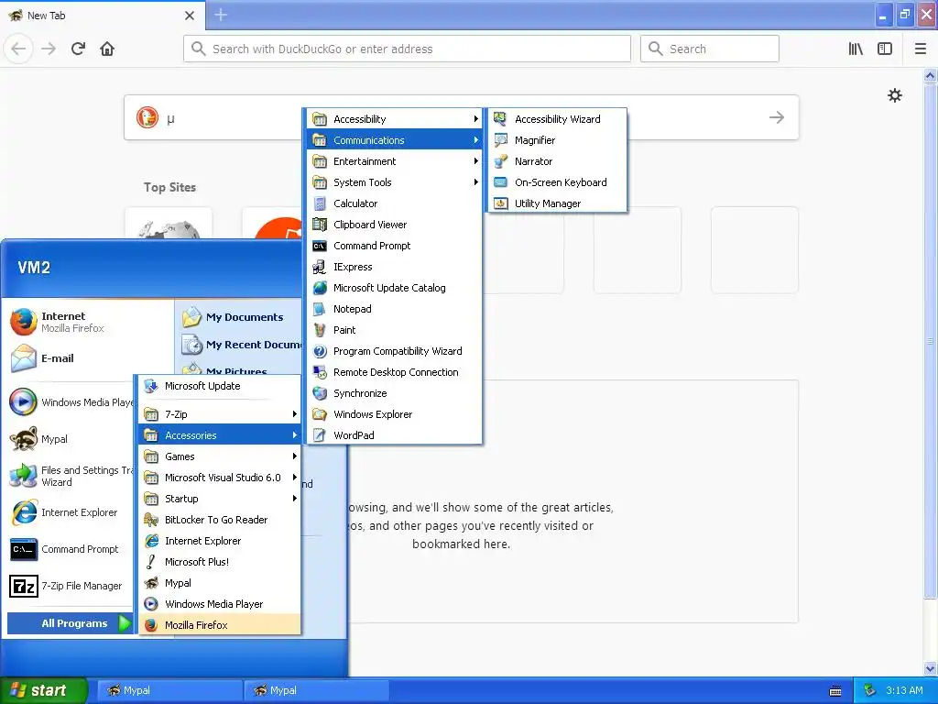The height and width of the screenshot is (704, 938).
Task: Open 7-Zip File Manager from pinned list
Action: (x=69, y=586)
